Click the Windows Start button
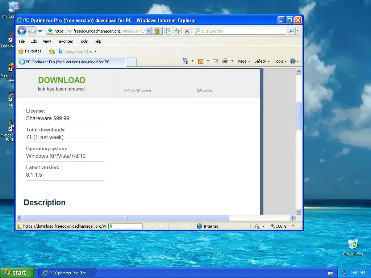 (17, 273)
